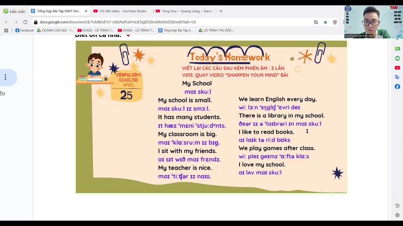Close the Tổng hợp Bài Tập EWIT tab

click(x=86, y=11)
